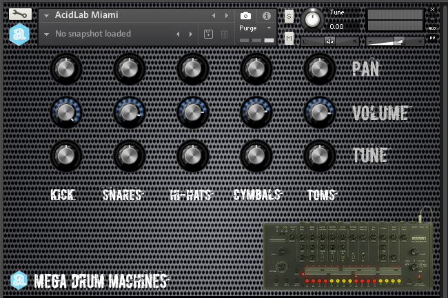
Task: Click the Toms volume knob
Action: tap(320, 112)
